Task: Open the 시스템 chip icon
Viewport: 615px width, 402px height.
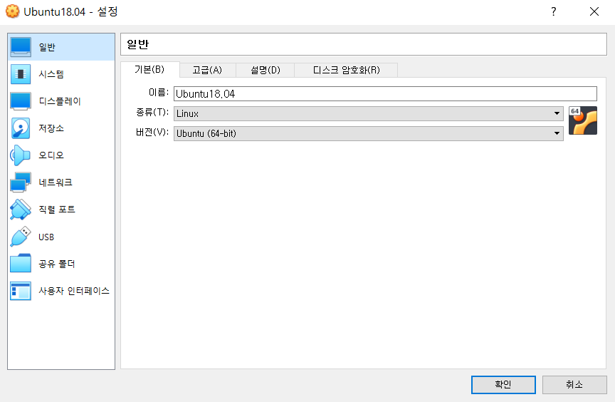Action: coord(21,74)
